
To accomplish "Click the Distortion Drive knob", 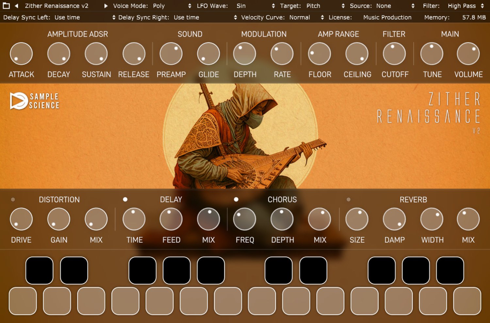I will point(21,219).
